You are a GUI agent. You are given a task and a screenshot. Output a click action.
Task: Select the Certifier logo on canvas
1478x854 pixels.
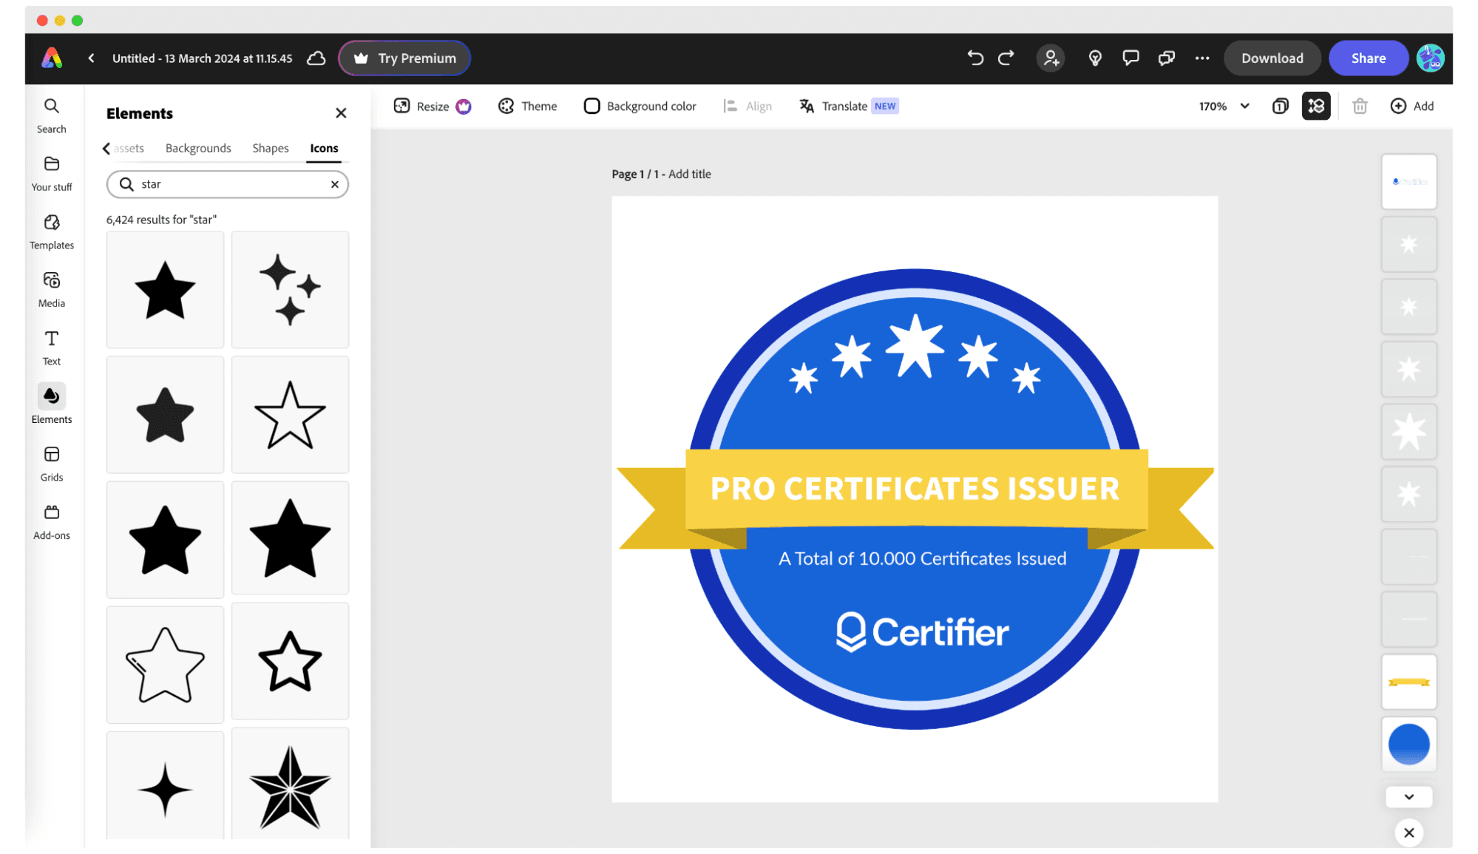[x=922, y=632]
